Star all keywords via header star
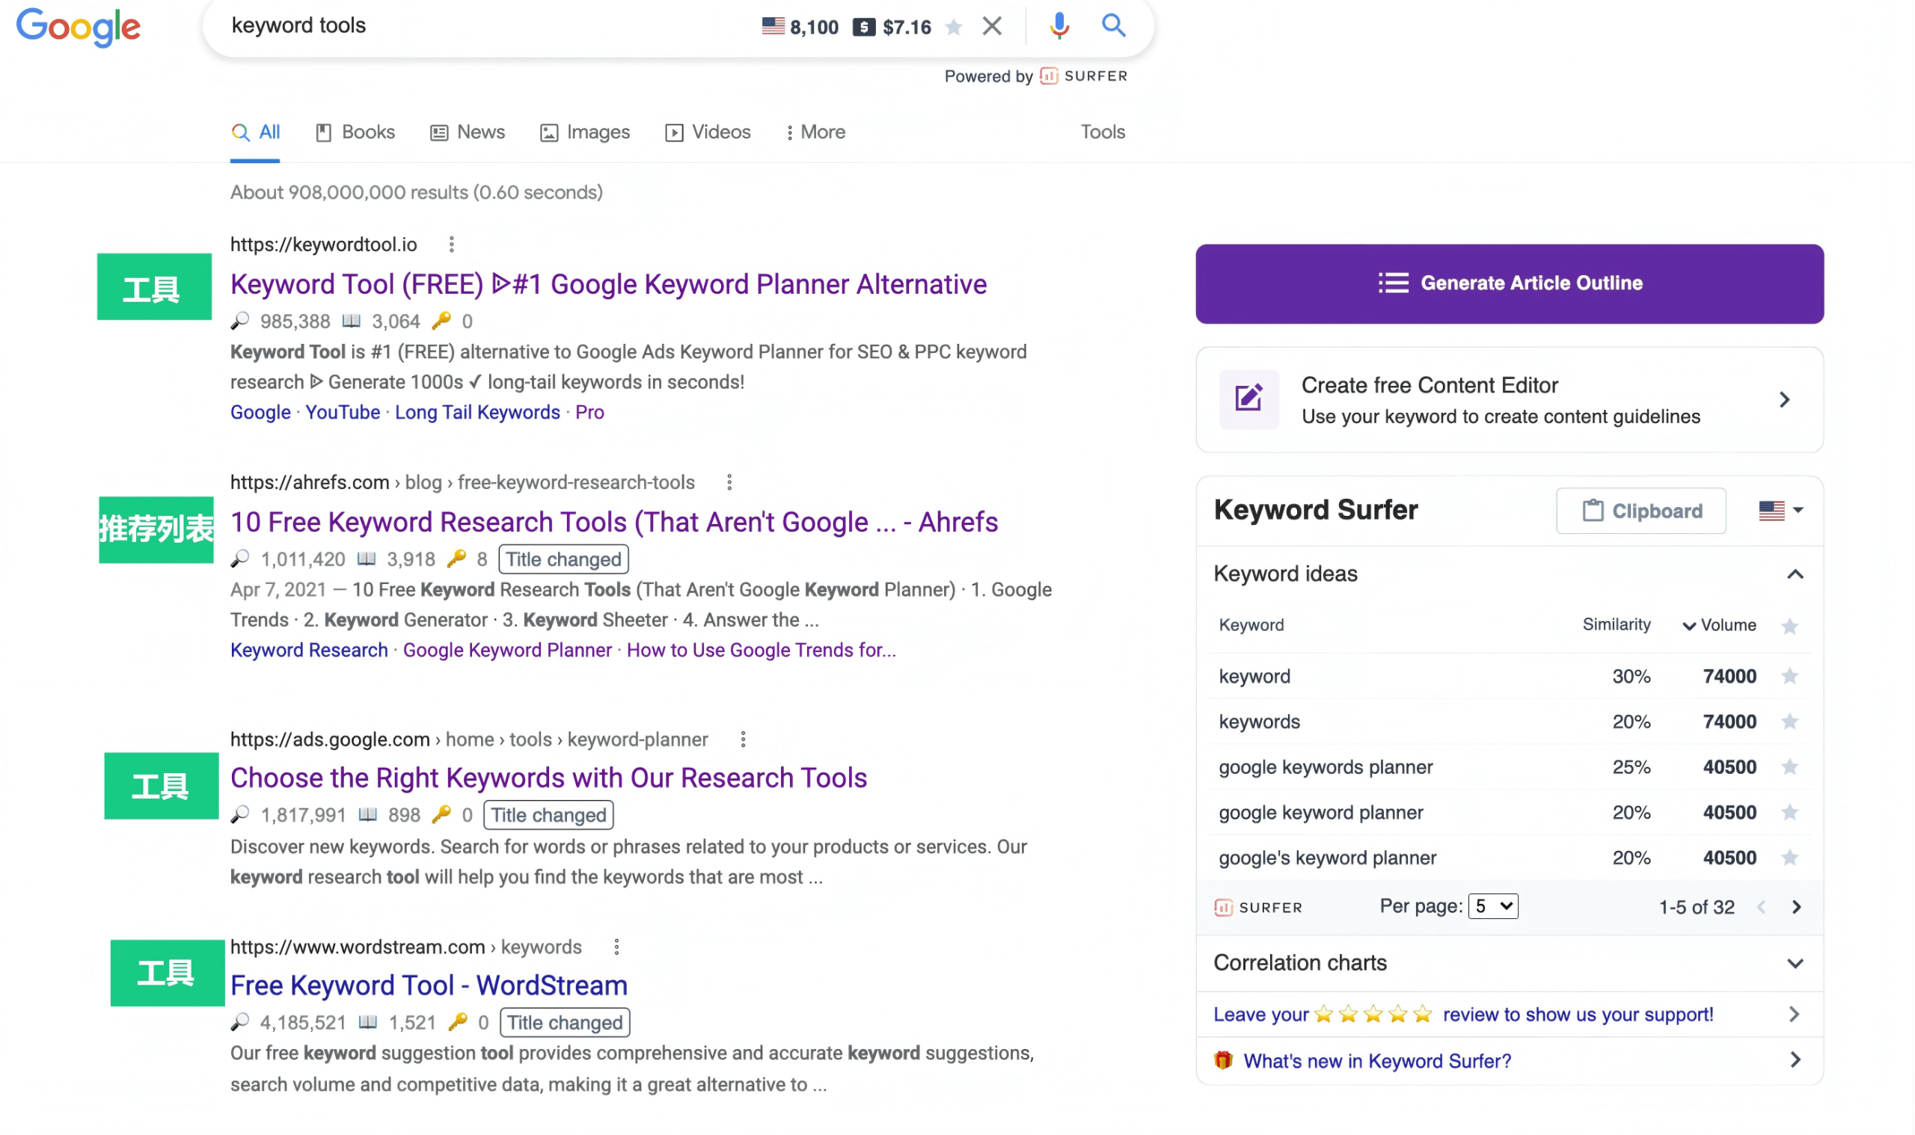Image resolution: width=1915 pixels, height=1135 pixels. click(1789, 627)
